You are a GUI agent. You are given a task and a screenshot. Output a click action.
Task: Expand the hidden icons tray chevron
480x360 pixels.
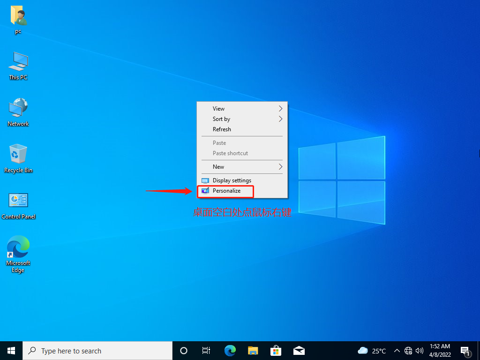(397, 350)
